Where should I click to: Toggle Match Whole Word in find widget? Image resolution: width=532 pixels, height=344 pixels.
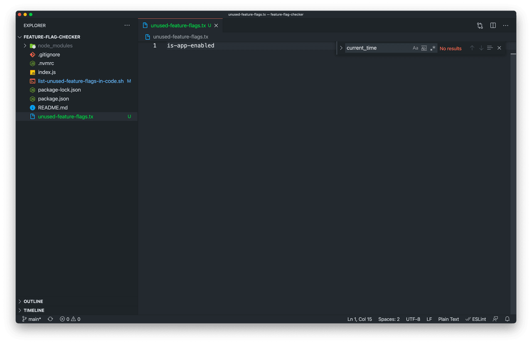[424, 48]
